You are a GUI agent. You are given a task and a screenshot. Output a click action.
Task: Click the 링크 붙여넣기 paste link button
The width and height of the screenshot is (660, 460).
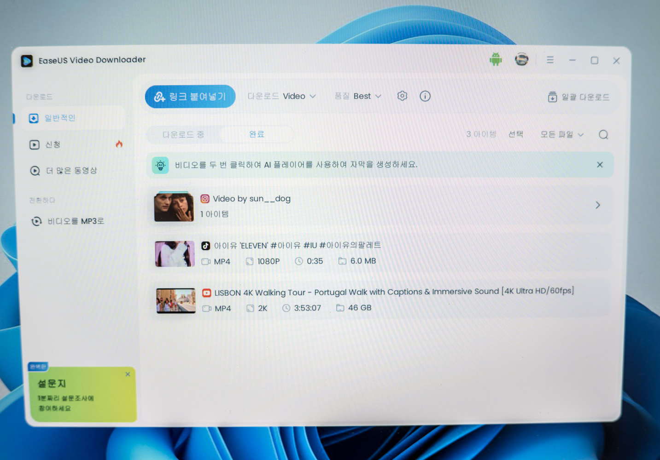[190, 97]
